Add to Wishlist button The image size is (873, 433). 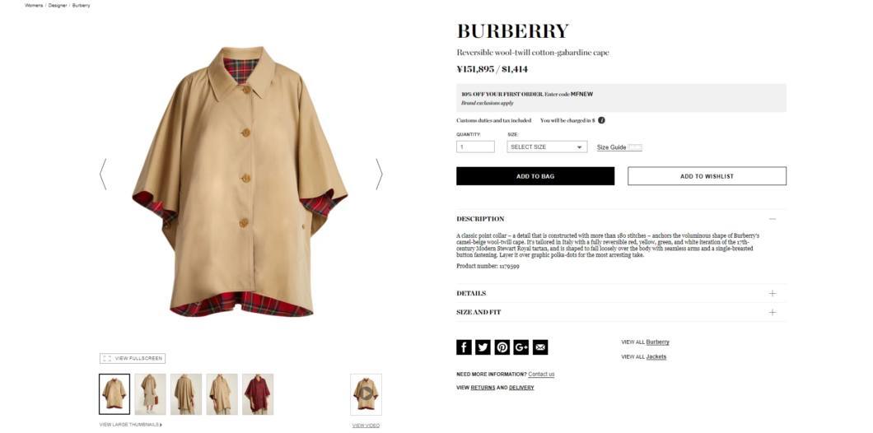coord(707,176)
